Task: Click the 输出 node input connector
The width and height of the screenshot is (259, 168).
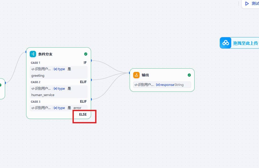Action: [x=129, y=73]
